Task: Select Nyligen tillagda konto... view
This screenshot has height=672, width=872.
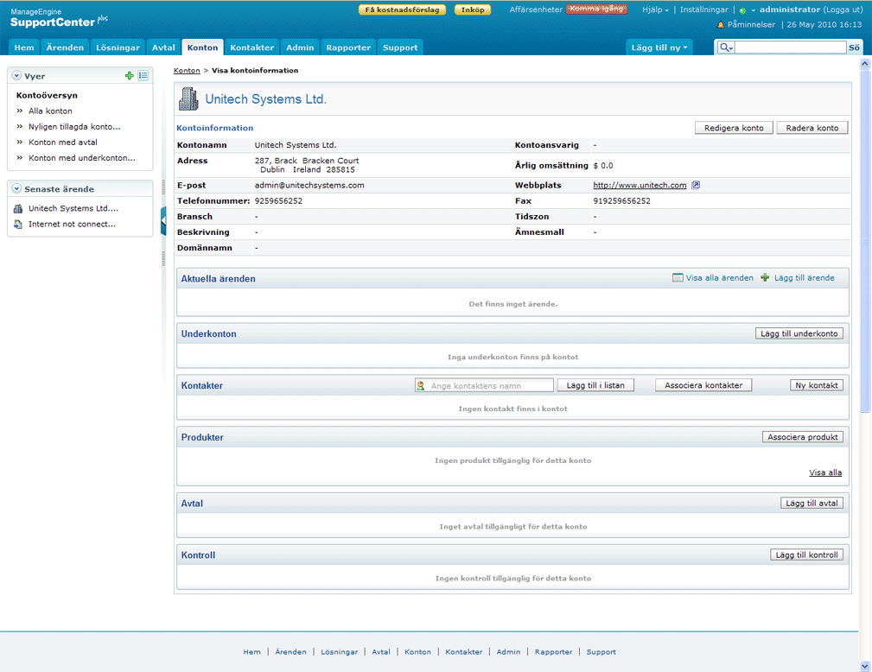Action: point(74,127)
